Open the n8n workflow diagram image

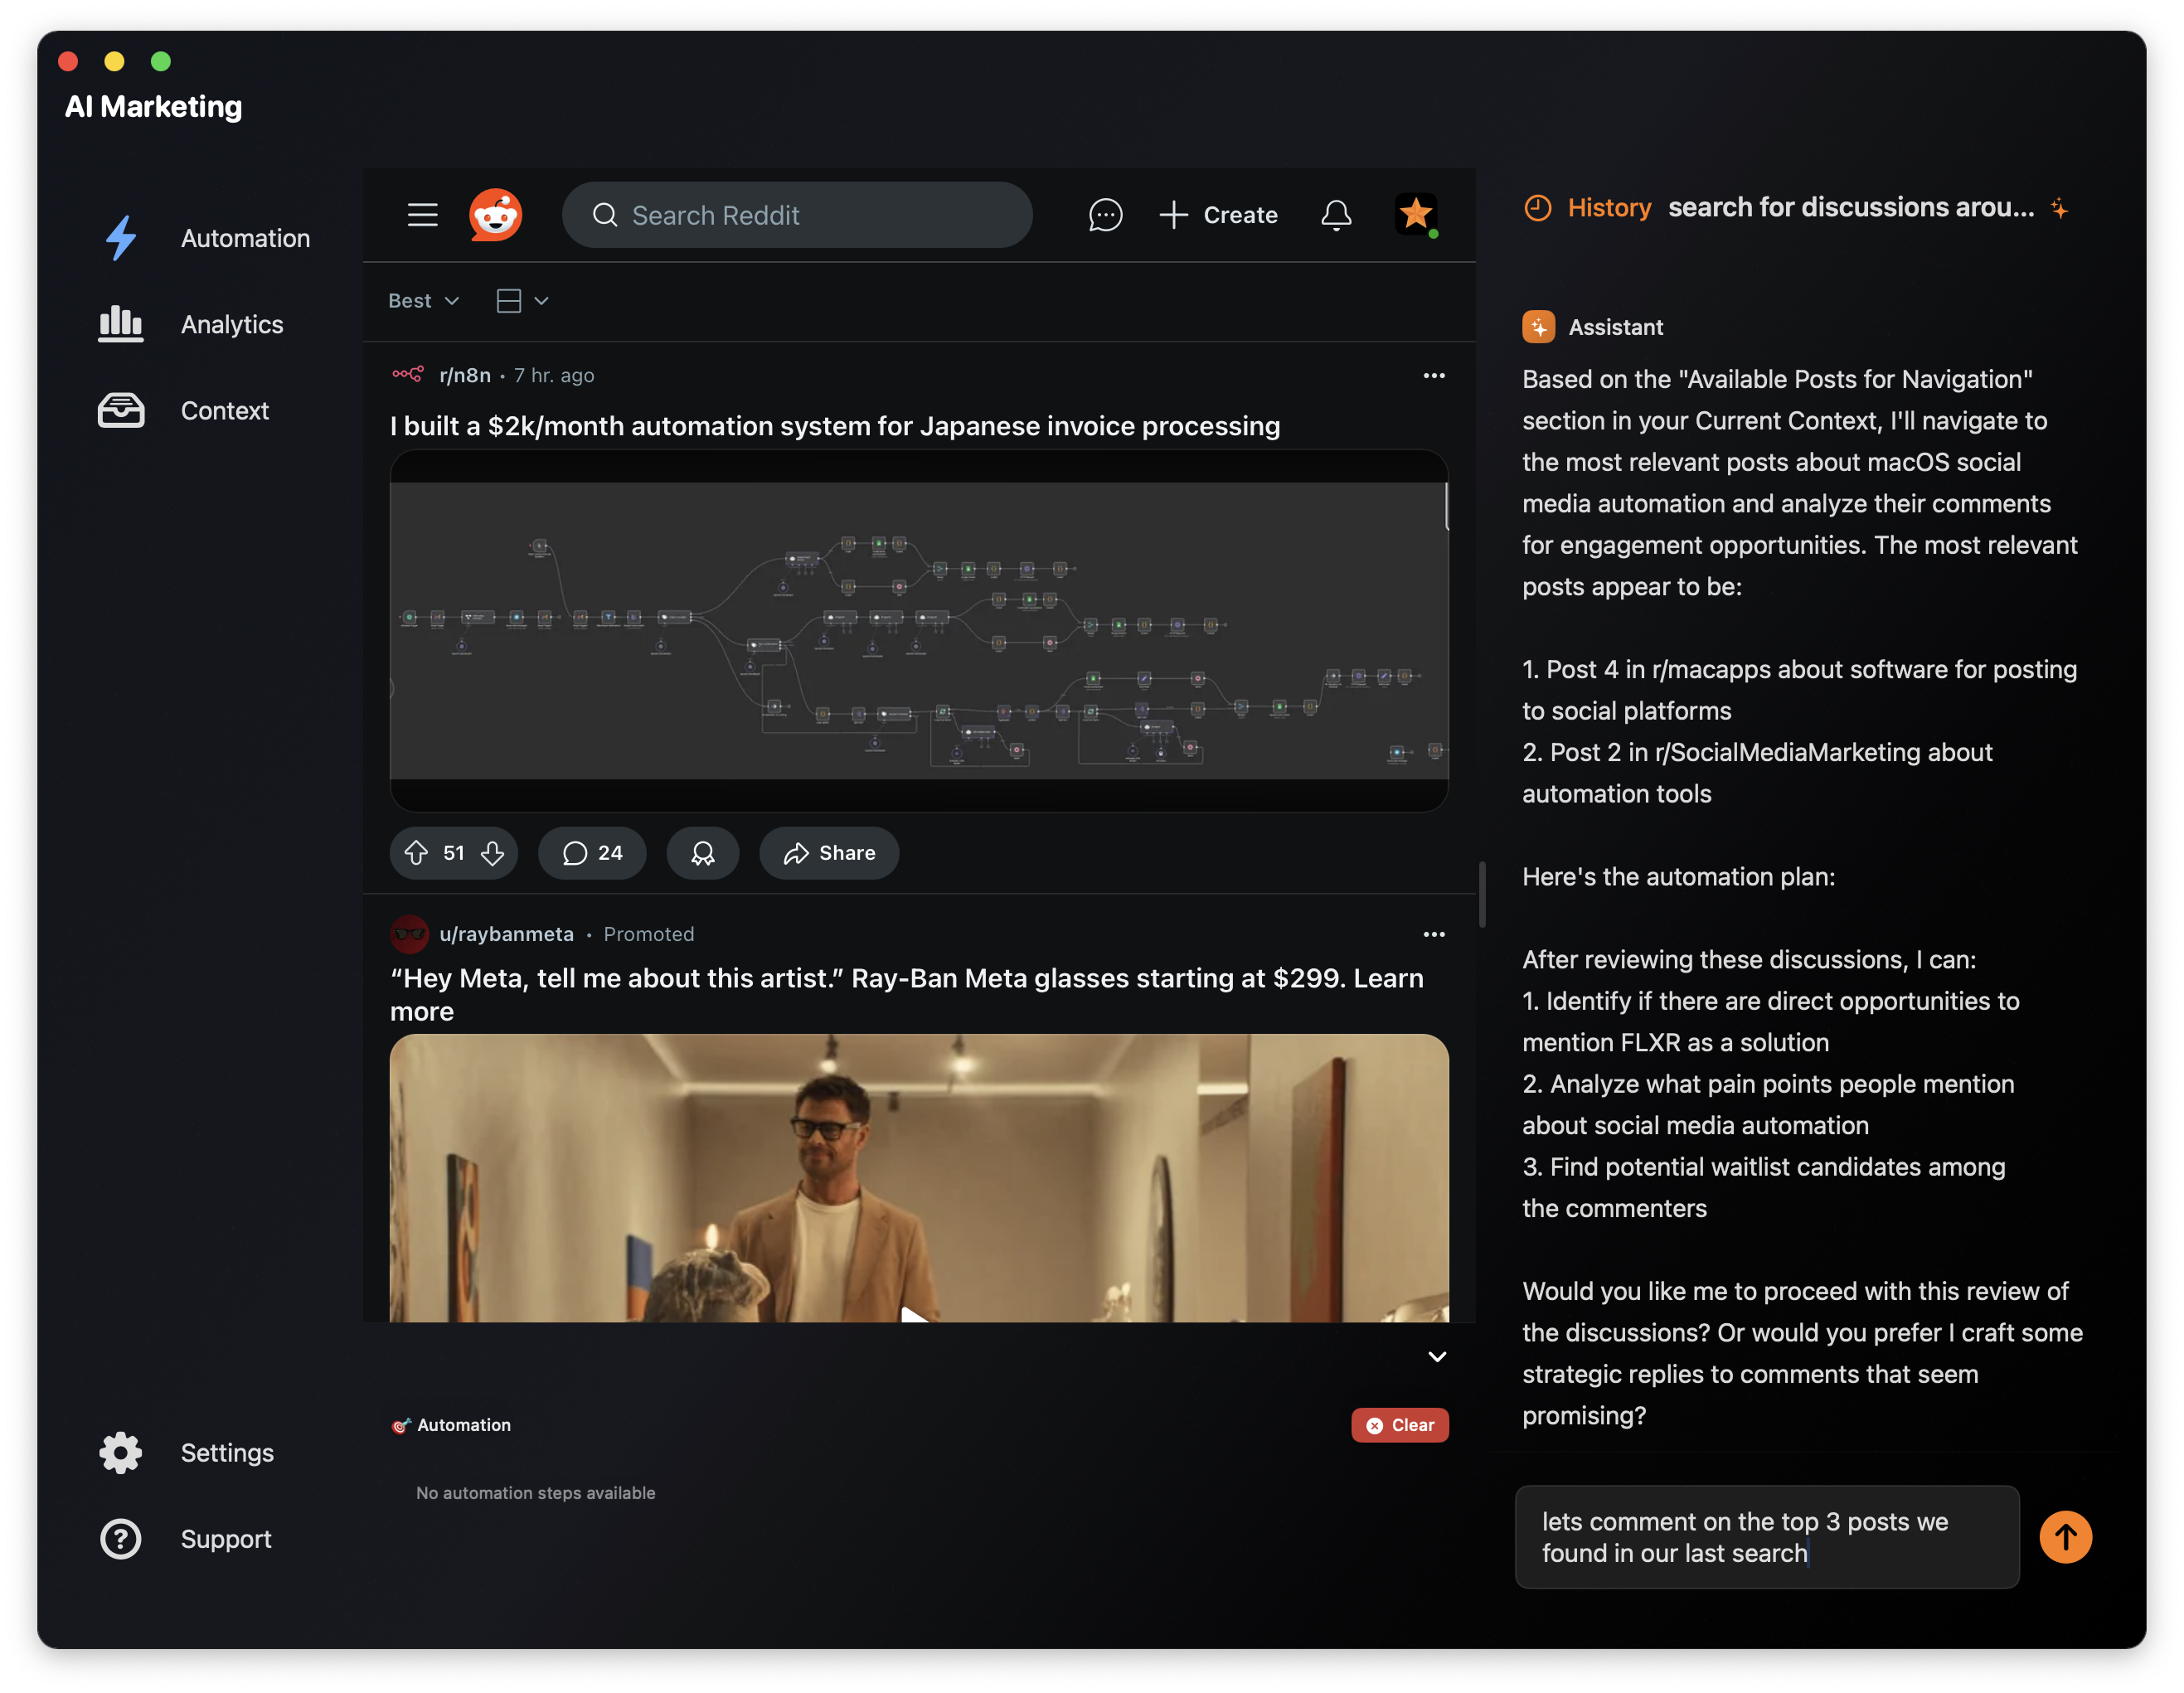pos(918,631)
